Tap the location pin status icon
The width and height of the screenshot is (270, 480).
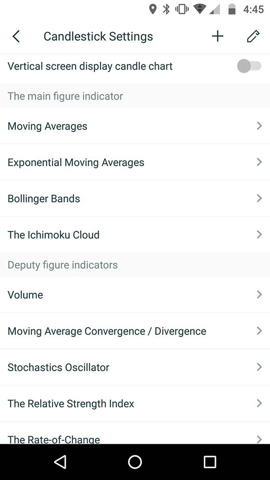[x=153, y=9]
